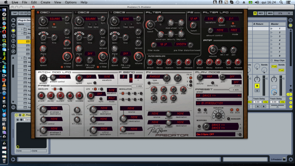The height and width of the screenshot is (166, 295).
Task: Open the > adv. preset page
Action: (x=236, y=90)
